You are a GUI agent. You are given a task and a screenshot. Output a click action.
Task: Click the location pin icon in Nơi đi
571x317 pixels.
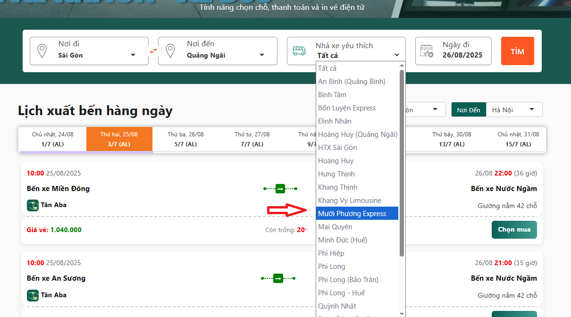click(42, 51)
